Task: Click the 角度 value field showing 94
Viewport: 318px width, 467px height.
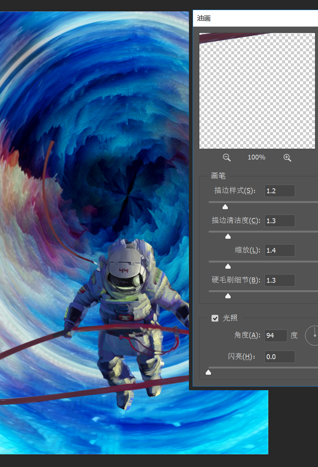Action: (276, 336)
